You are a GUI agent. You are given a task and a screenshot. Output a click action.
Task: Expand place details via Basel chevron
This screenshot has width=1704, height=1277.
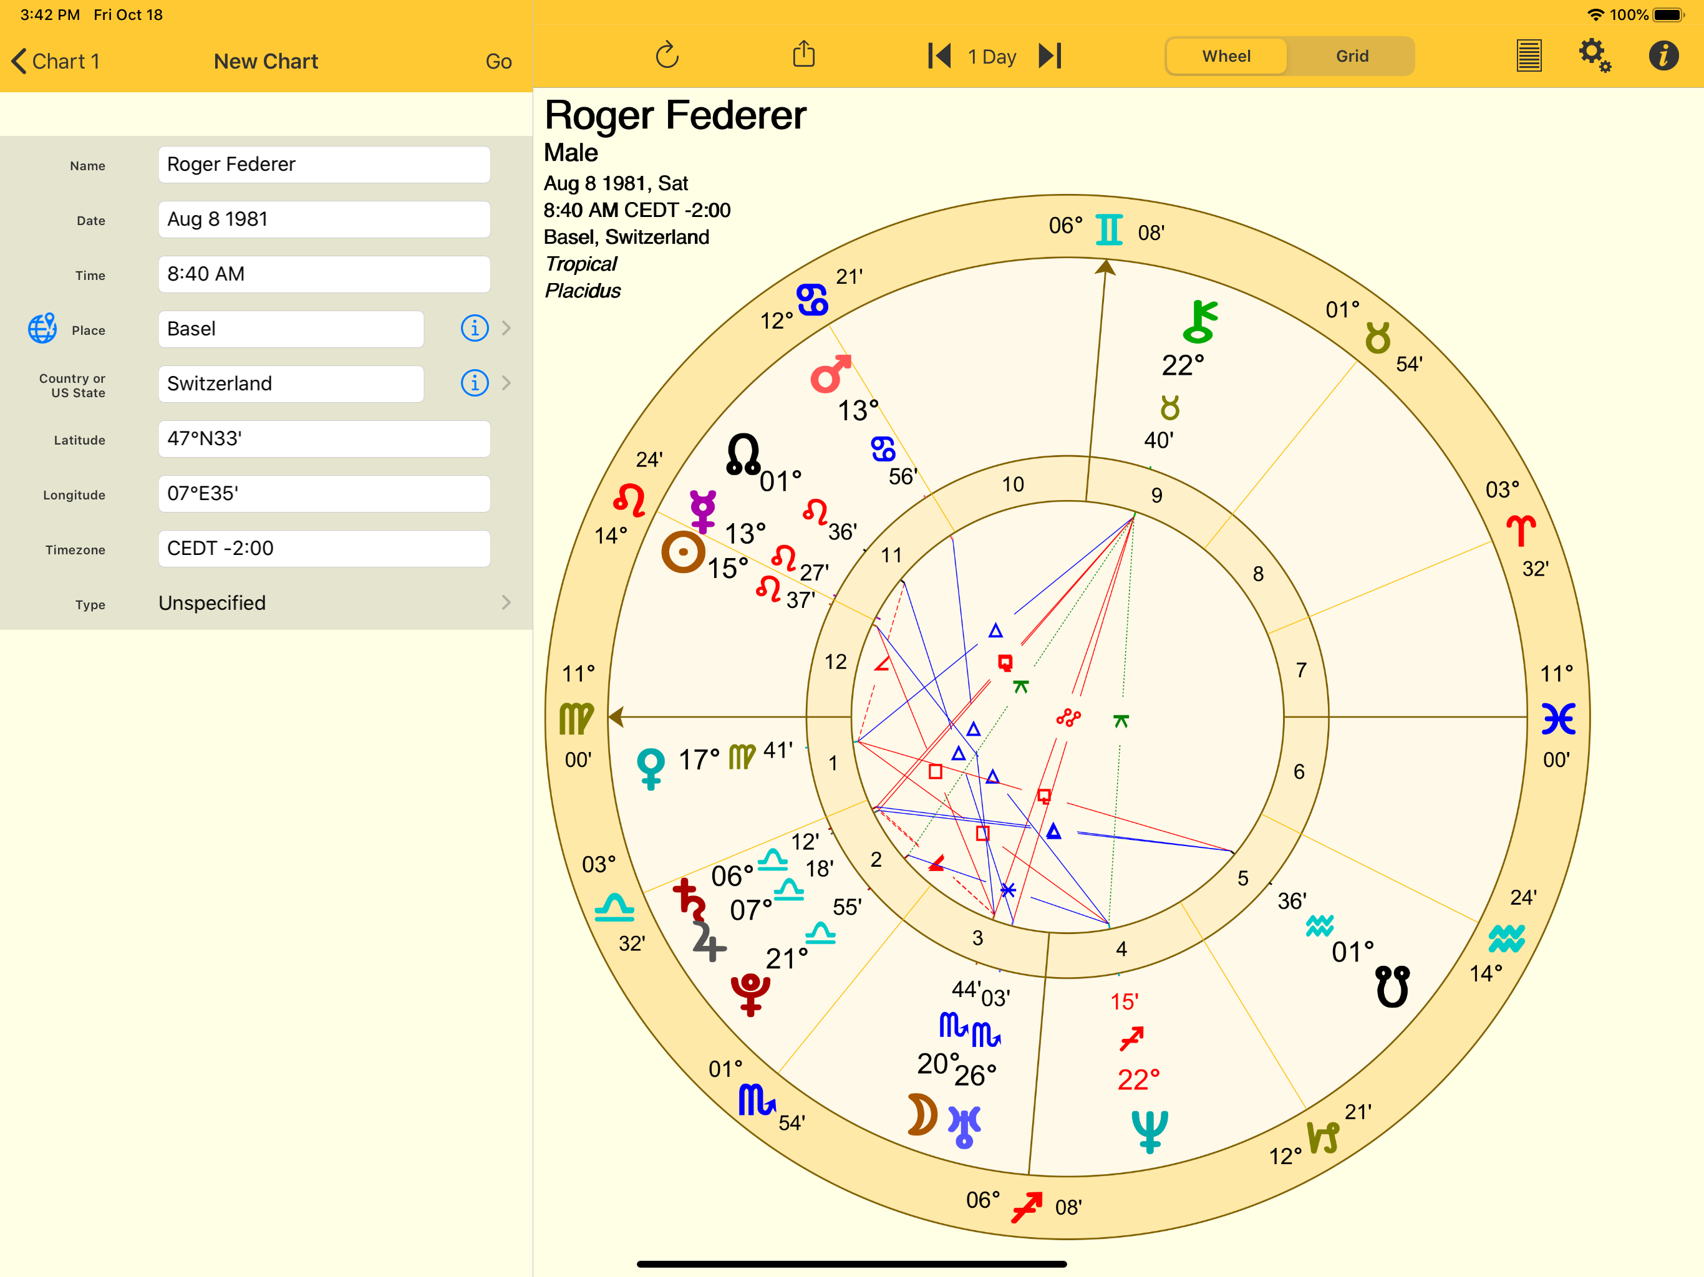507,328
